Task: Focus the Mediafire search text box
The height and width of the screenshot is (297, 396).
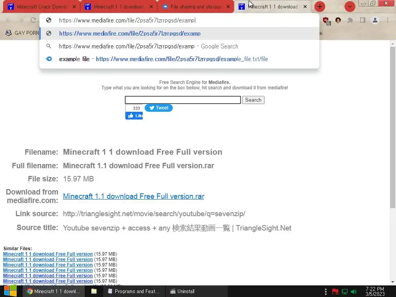Action: 183,100
